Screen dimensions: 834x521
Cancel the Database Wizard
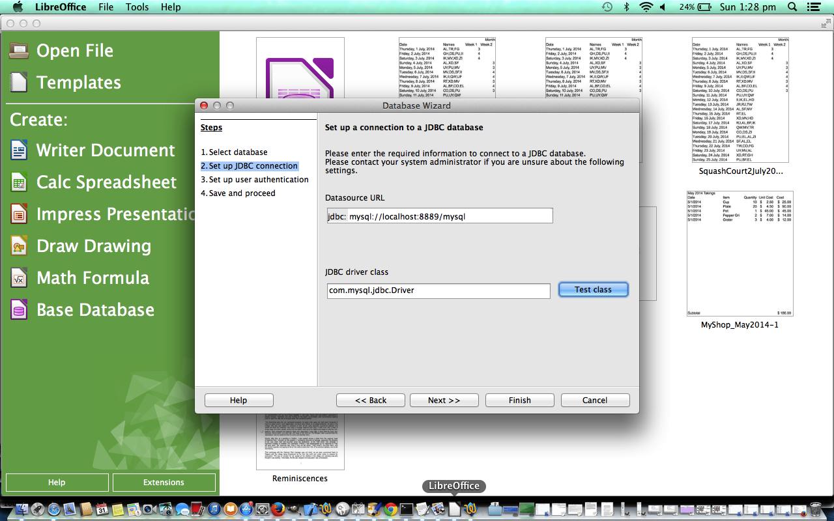tap(595, 401)
